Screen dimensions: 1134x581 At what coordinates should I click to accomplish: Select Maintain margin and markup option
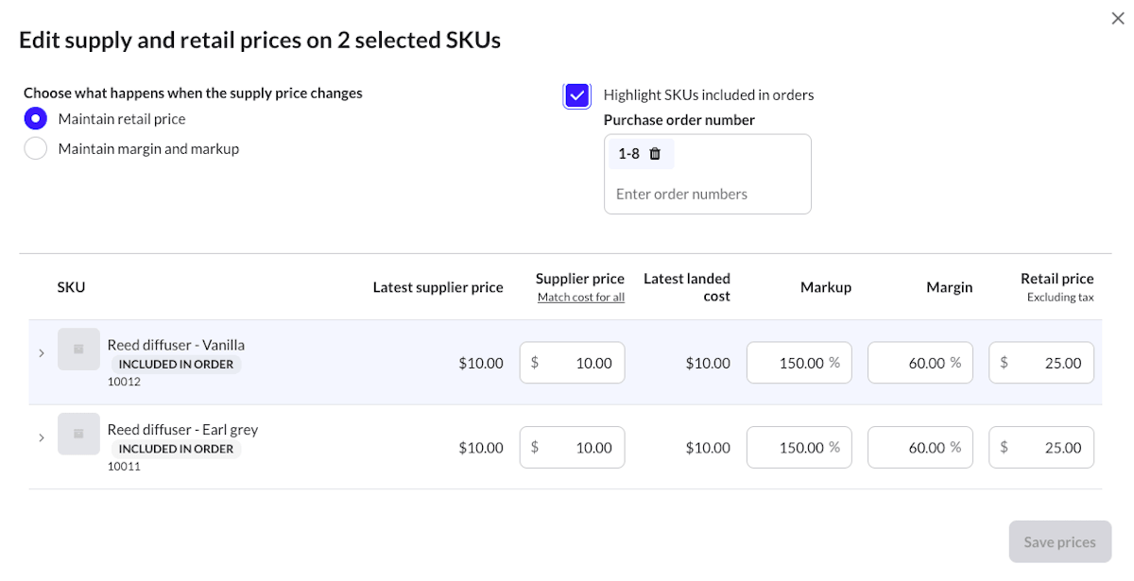click(35, 148)
